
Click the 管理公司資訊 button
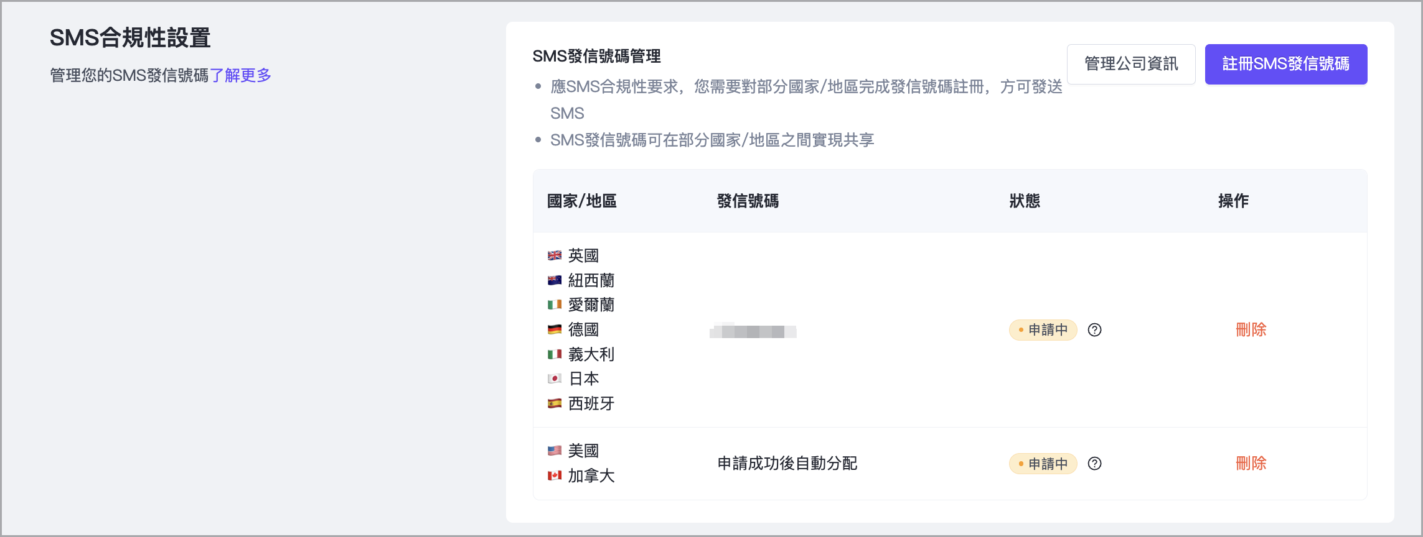pos(1130,64)
